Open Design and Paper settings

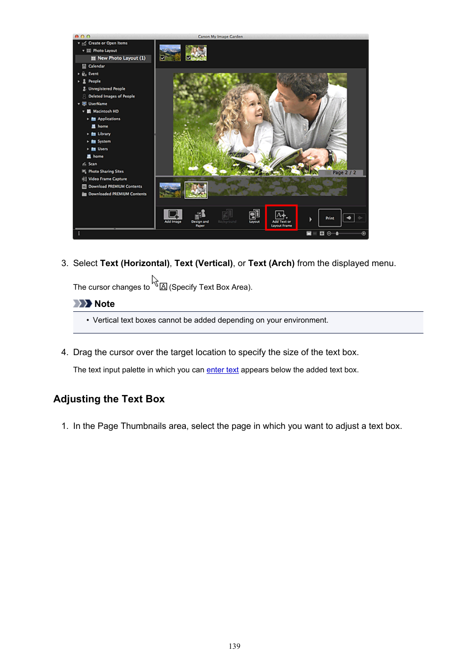[200, 217]
